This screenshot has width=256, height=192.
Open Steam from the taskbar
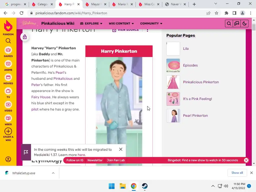tap(145, 186)
